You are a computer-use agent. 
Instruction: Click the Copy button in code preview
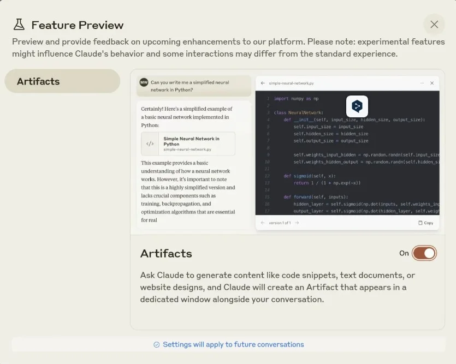click(426, 223)
